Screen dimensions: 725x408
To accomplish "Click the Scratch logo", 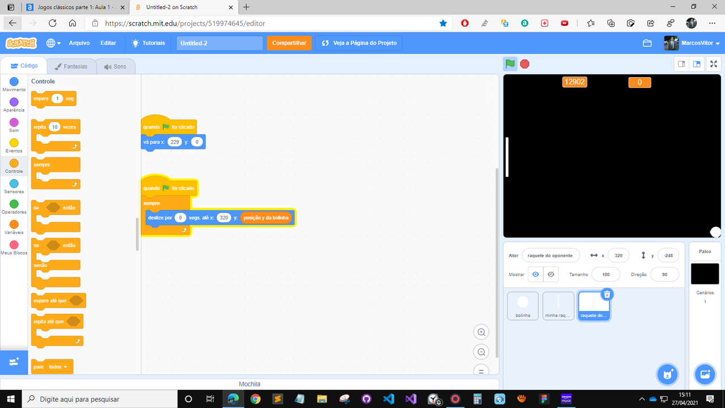I will click(x=21, y=43).
